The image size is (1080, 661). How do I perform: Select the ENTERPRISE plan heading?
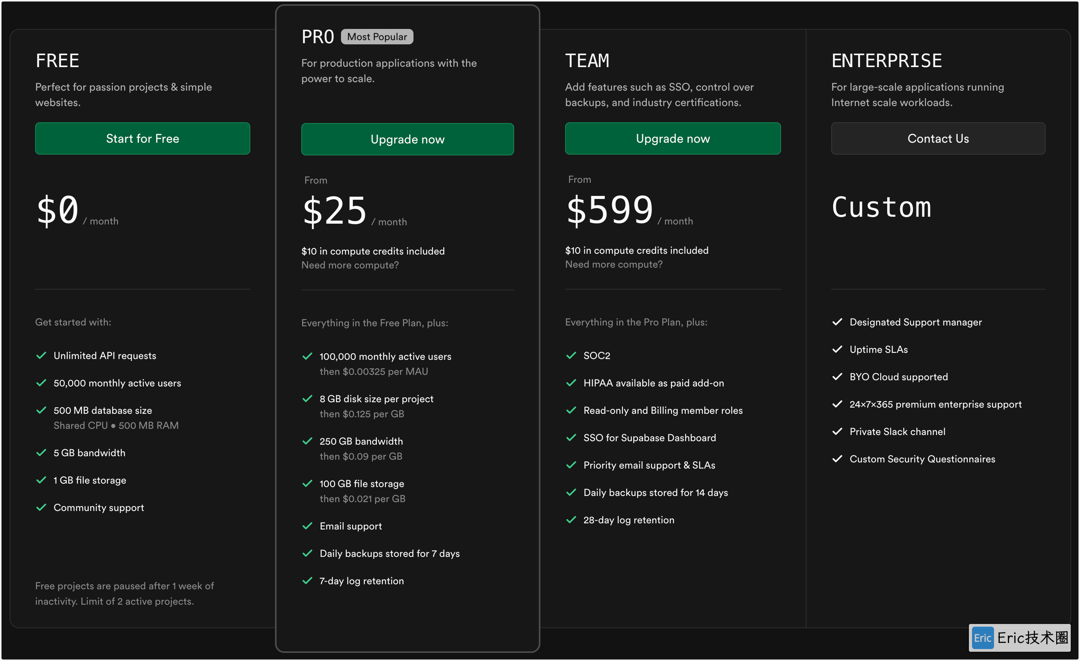[886, 61]
